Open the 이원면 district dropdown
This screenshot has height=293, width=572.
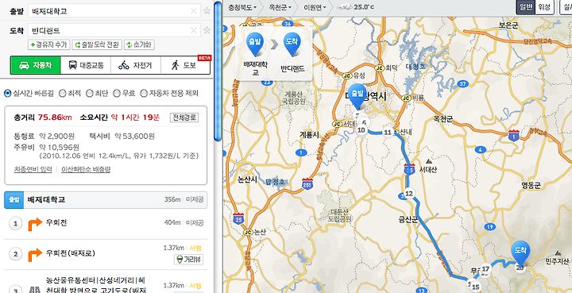(x=315, y=7)
